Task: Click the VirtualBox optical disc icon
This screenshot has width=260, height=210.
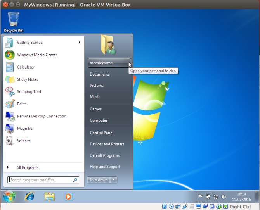Action: click(x=171, y=207)
